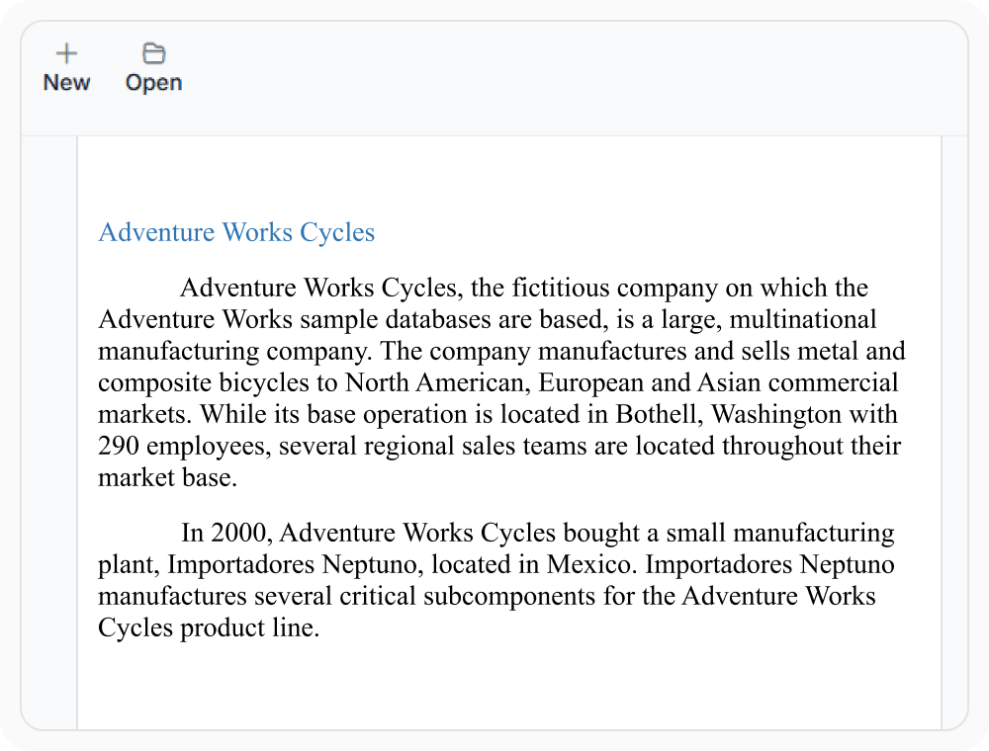The height and width of the screenshot is (751, 989).
Task: Click the Adventure Works Cycles heading
Action: point(236,232)
